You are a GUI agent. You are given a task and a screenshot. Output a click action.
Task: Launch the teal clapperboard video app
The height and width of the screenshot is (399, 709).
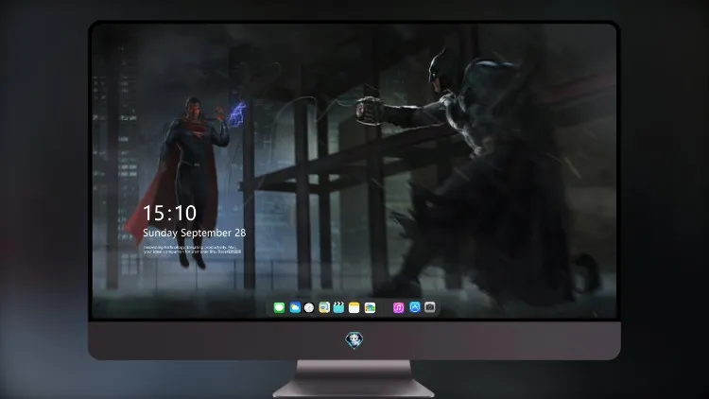click(338, 308)
